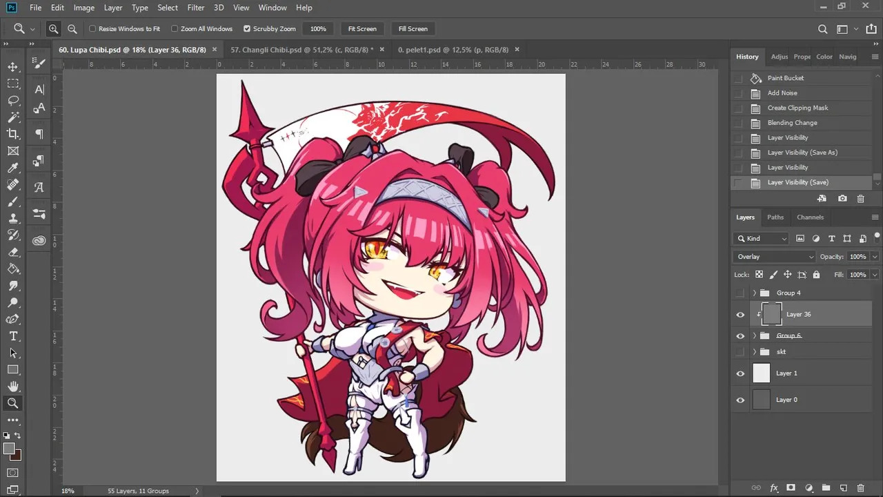Disable Scrubby Zoom checkbox
The image size is (883, 497).
click(x=247, y=29)
